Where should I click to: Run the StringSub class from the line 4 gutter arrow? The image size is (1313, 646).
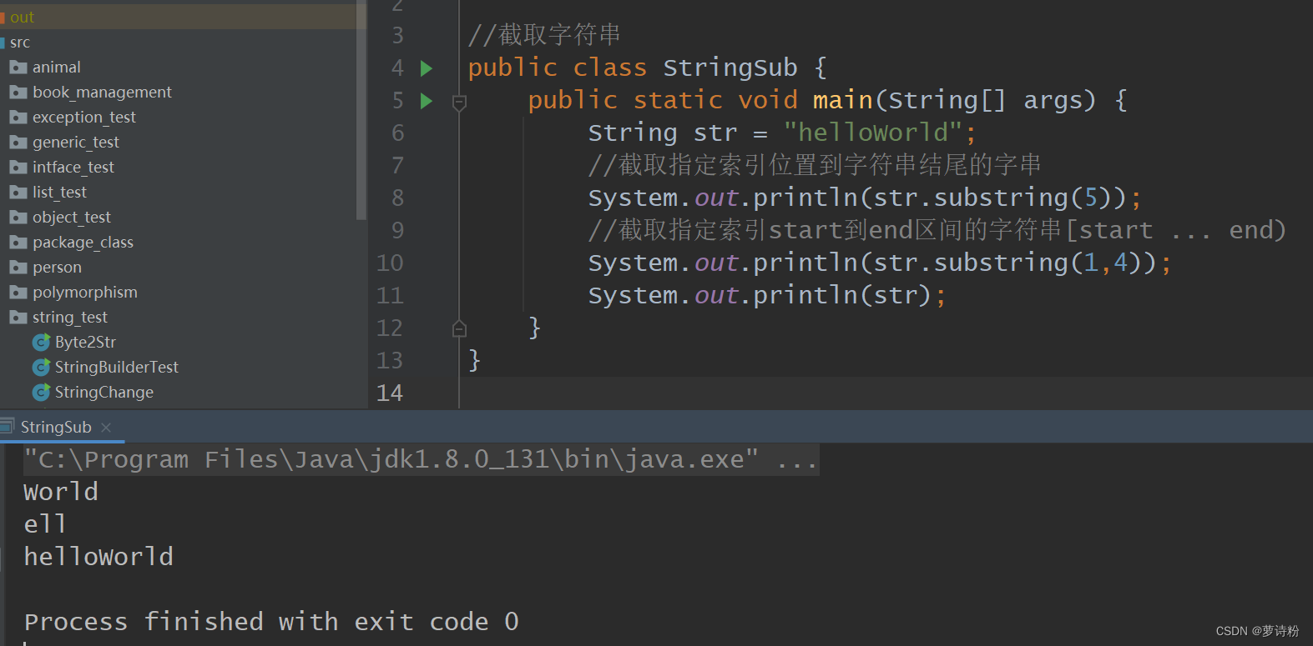click(427, 68)
